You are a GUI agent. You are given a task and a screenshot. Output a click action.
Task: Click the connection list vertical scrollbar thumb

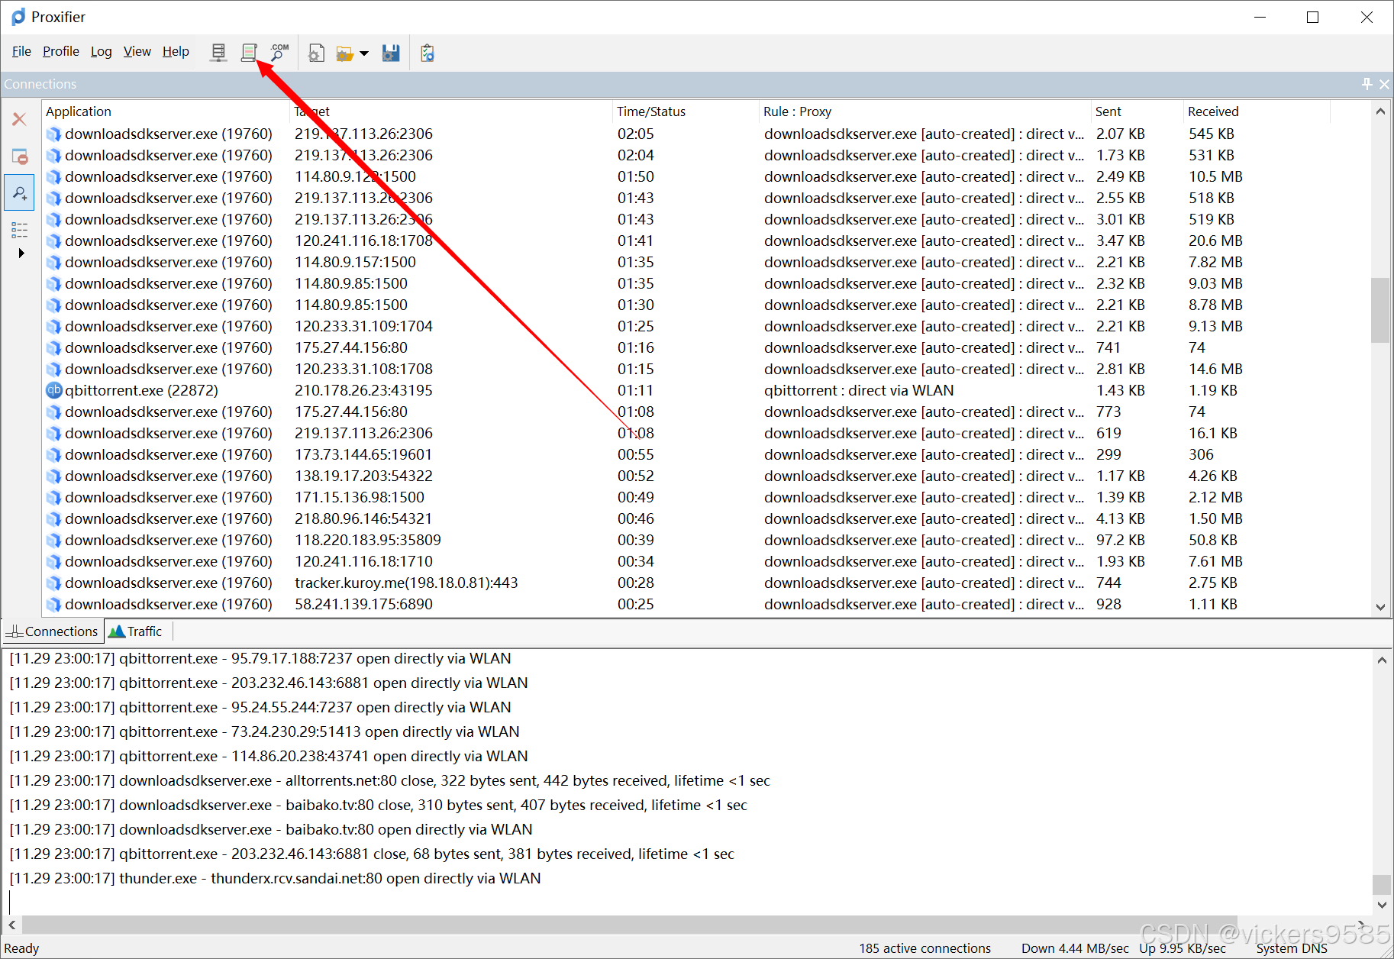pyautogui.click(x=1380, y=310)
